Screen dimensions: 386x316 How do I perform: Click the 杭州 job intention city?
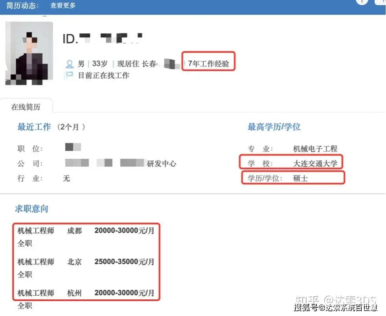coord(74,293)
